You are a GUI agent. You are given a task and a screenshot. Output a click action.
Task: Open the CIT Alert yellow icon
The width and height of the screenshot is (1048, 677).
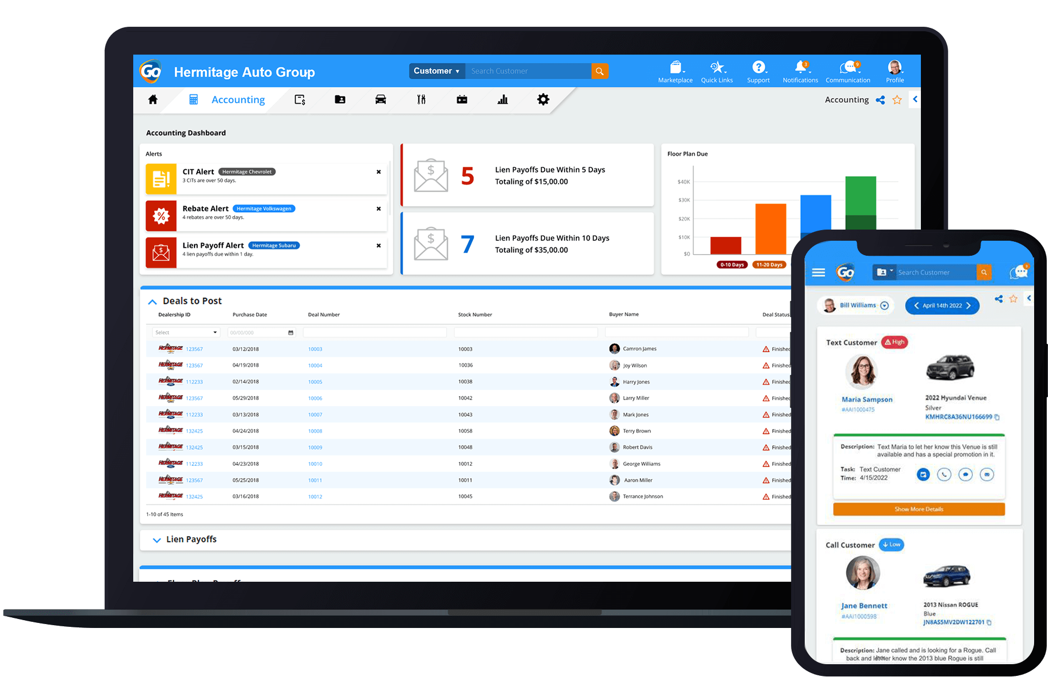(161, 179)
